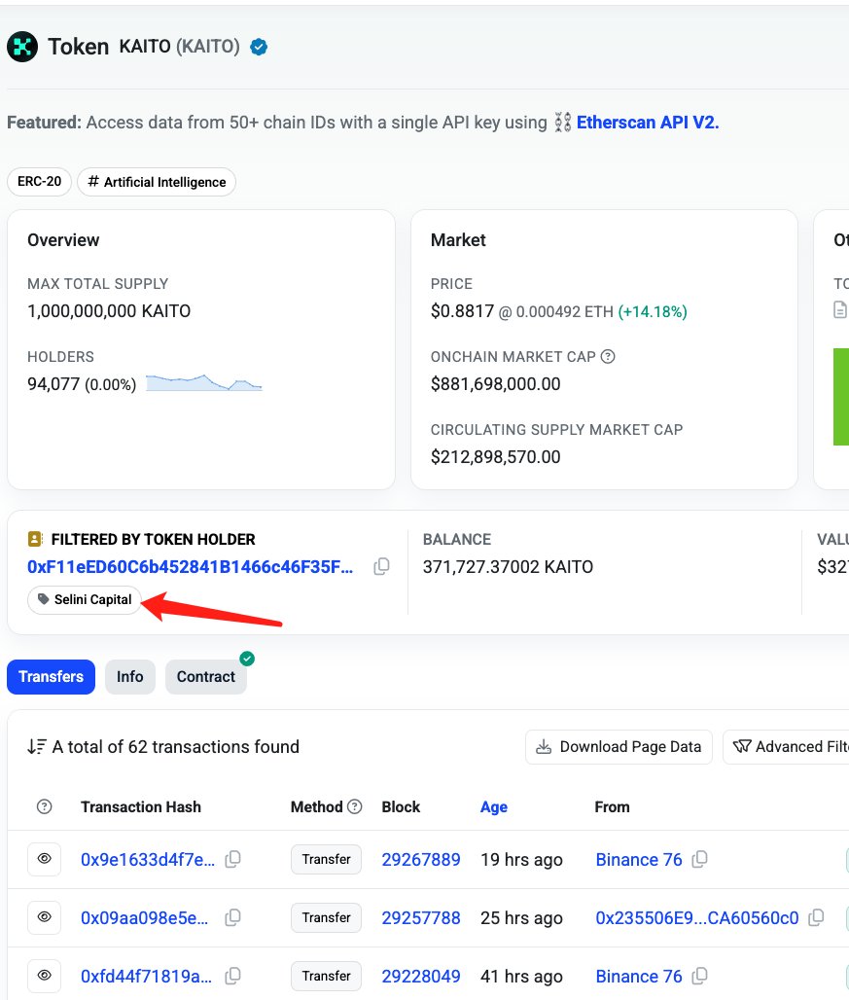The width and height of the screenshot is (849, 1000).
Task: Click the Selini Capital label tag
Action: click(x=85, y=599)
